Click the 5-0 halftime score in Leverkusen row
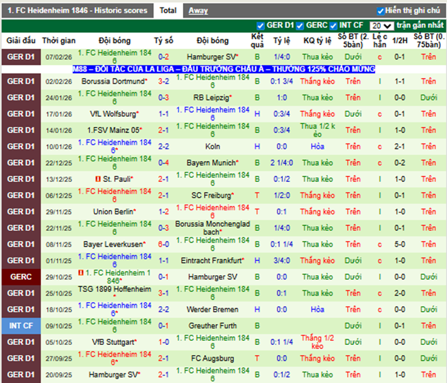 point(399,244)
